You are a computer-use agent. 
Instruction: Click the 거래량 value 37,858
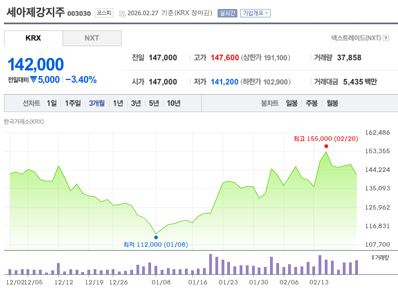coord(349,57)
